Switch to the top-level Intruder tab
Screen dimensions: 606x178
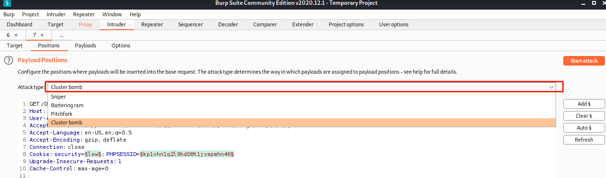(x=117, y=24)
